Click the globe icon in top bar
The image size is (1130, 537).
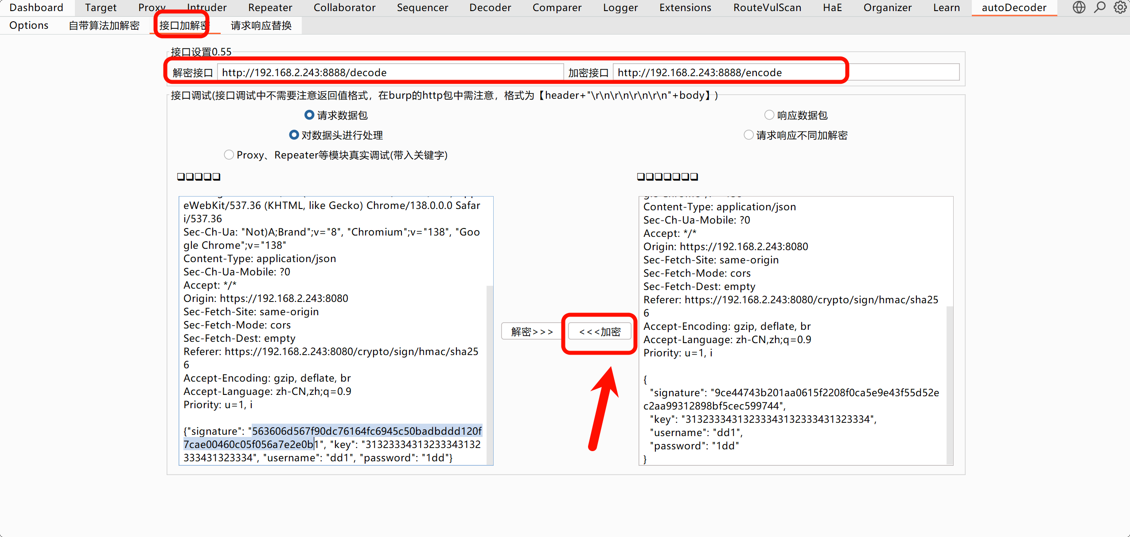click(1079, 8)
